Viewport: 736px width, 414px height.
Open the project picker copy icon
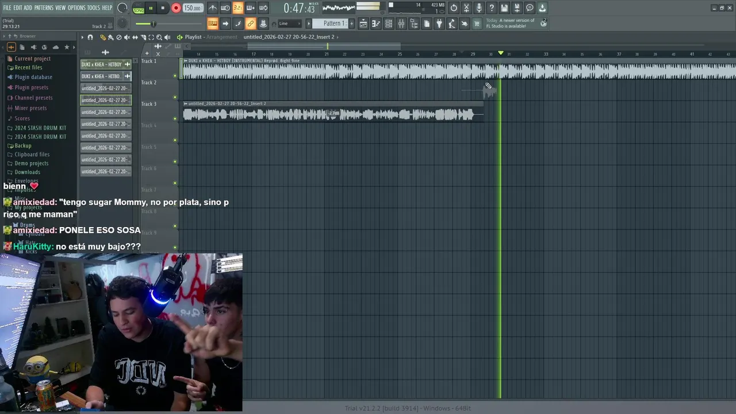pyautogui.click(x=427, y=24)
